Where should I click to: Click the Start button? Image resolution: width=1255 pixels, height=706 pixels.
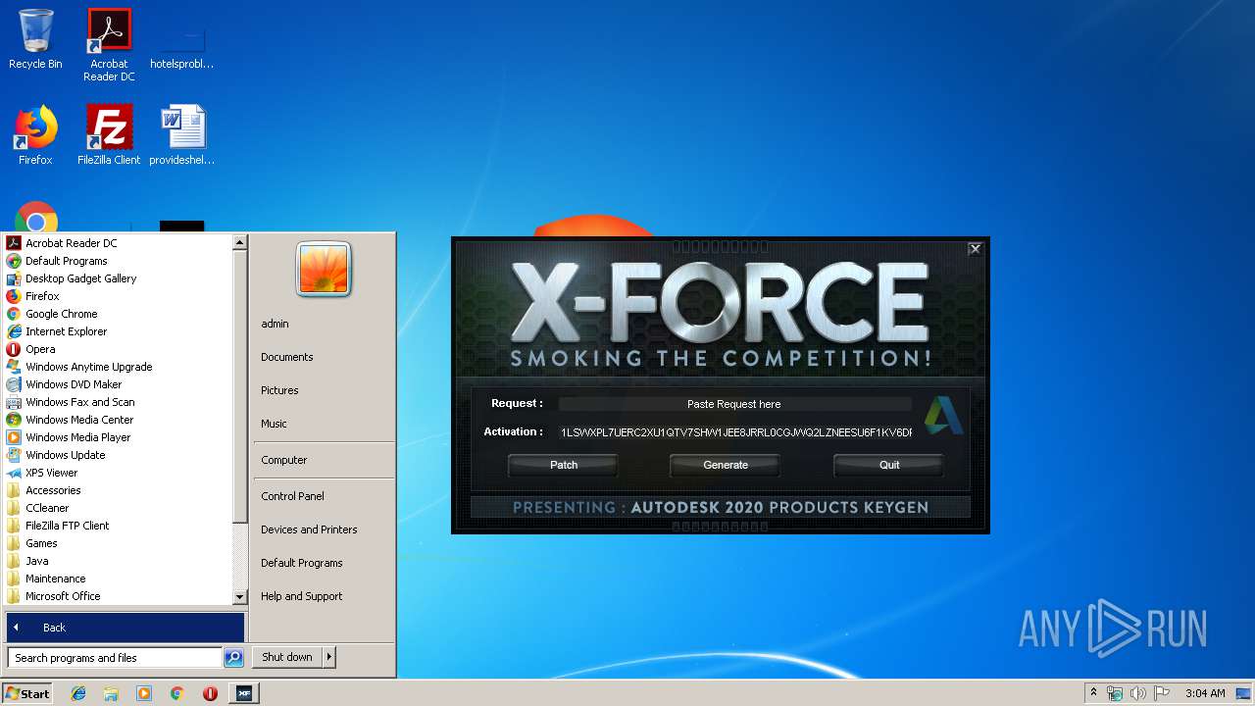(27, 693)
